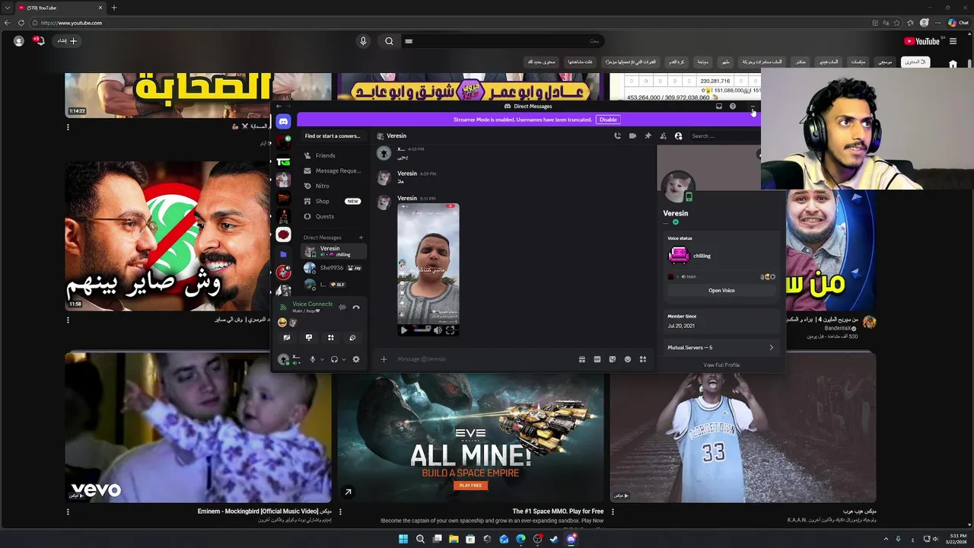Image resolution: width=974 pixels, height=548 pixels.
Task: Open new browser tab plus button
Action: click(114, 8)
